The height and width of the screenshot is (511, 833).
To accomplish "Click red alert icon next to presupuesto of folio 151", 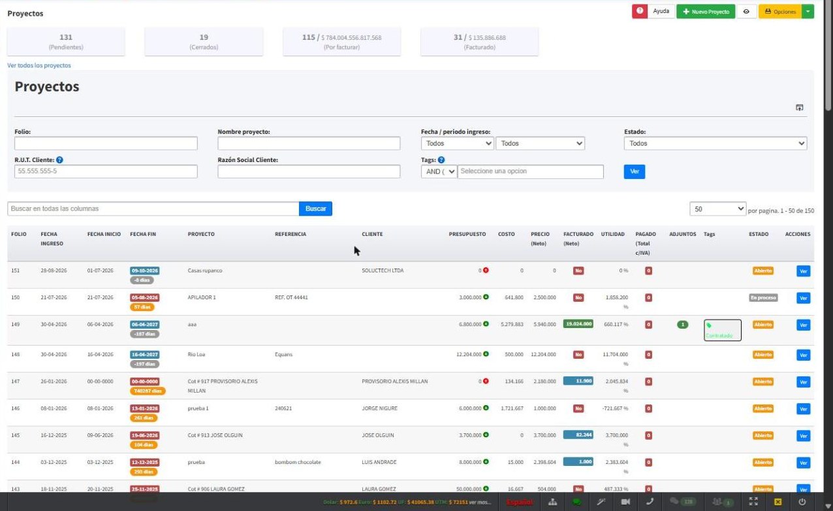I will tap(486, 271).
